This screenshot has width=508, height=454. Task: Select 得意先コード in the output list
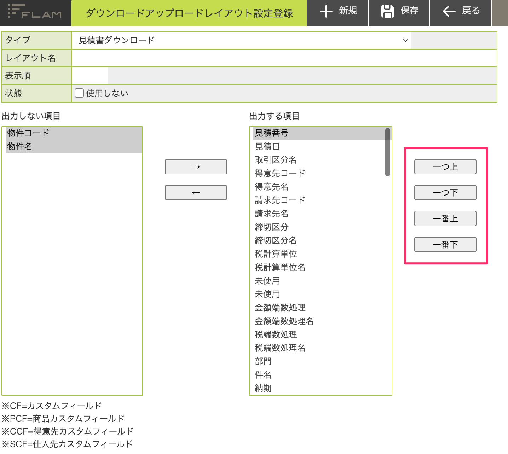(319, 173)
